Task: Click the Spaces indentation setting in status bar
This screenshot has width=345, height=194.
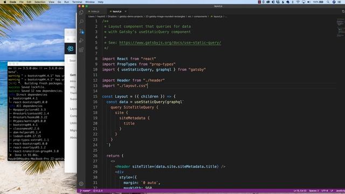Action: [314, 191]
